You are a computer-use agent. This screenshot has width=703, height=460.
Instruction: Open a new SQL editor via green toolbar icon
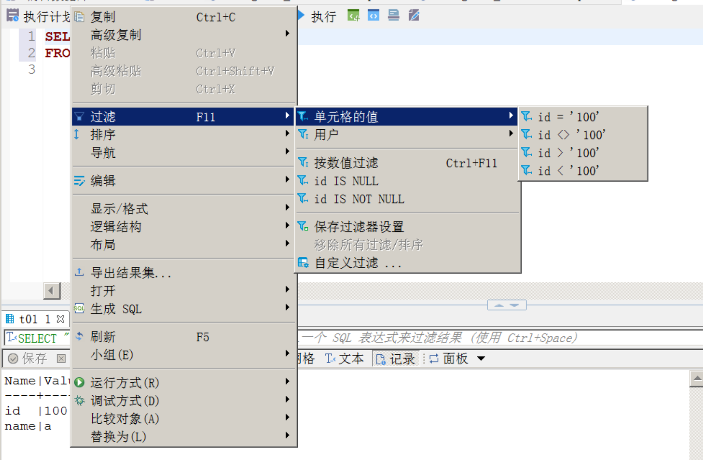click(353, 16)
